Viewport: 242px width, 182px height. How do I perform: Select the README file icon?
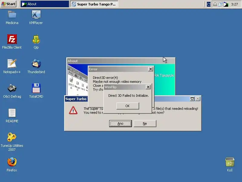(x=12, y=113)
